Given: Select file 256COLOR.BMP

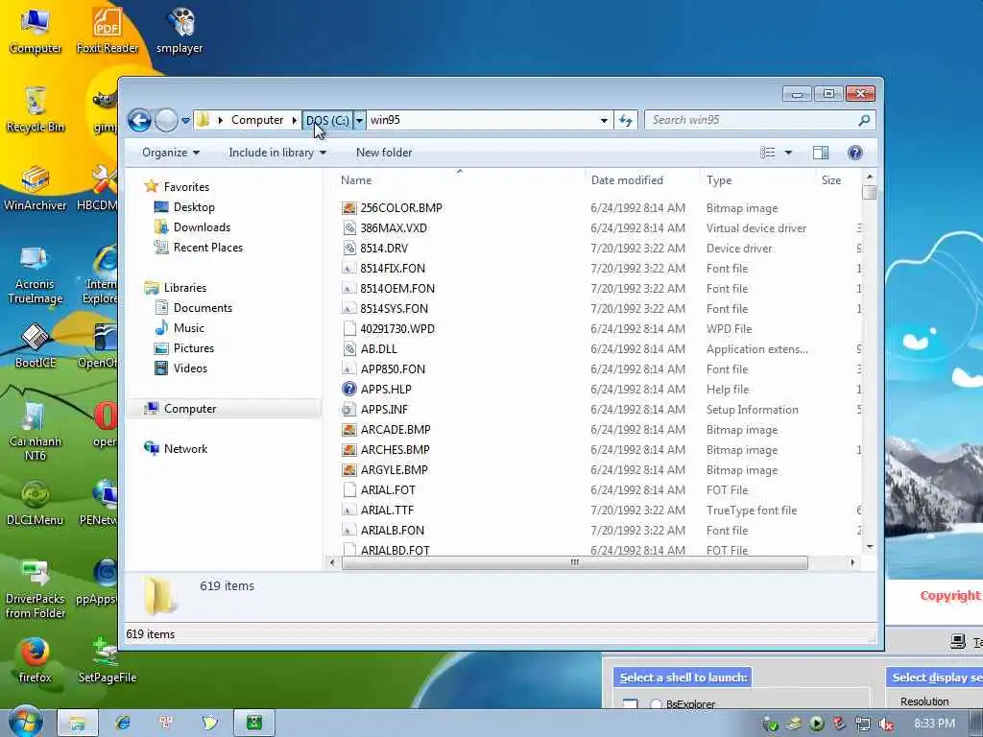Looking at the screenshot, I should pyautogui.click(x=401, y=208).
